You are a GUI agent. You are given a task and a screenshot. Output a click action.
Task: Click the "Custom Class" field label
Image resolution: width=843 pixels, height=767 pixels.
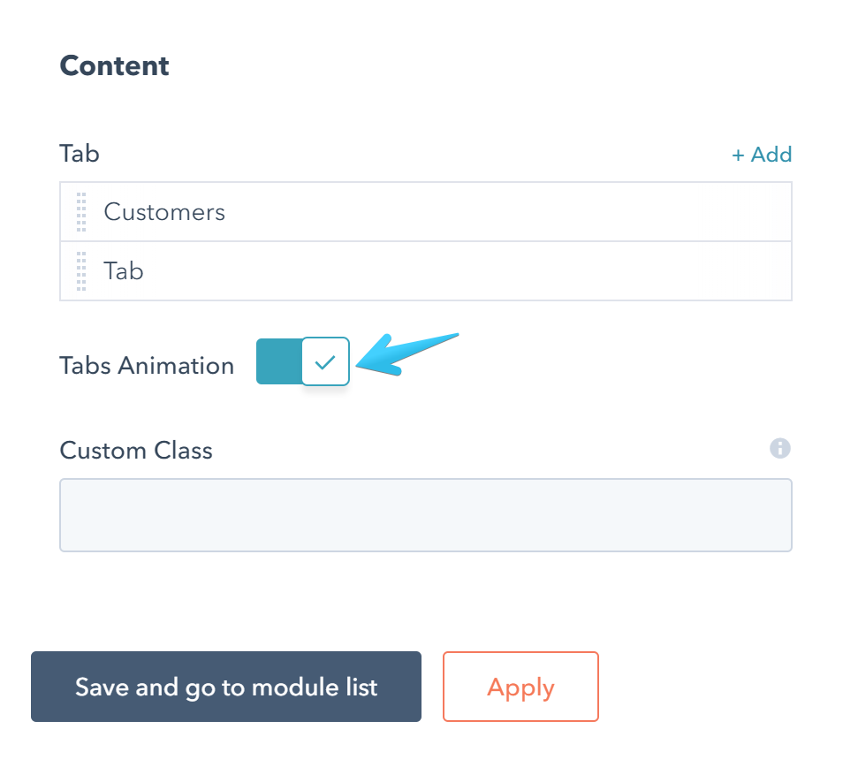136,451
